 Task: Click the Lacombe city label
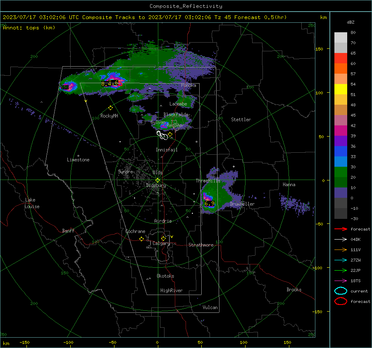pyautogui.click(x=178, y=104)
